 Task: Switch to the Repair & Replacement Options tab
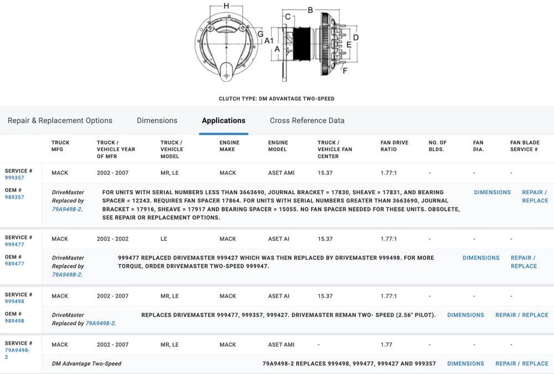[60, 121]
